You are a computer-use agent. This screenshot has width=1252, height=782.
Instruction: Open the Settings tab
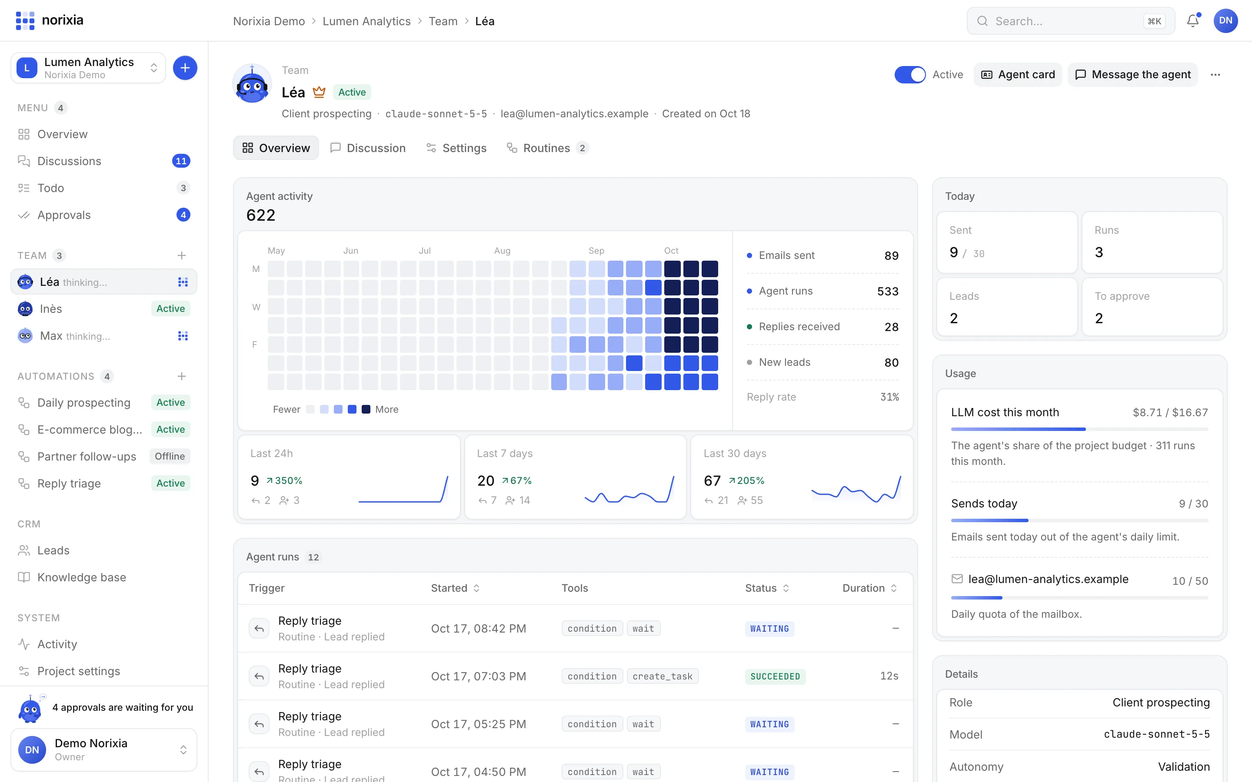point(456,148)
